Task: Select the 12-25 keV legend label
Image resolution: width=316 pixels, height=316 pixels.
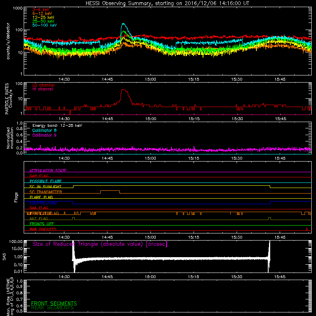Action: coord(43,17)
